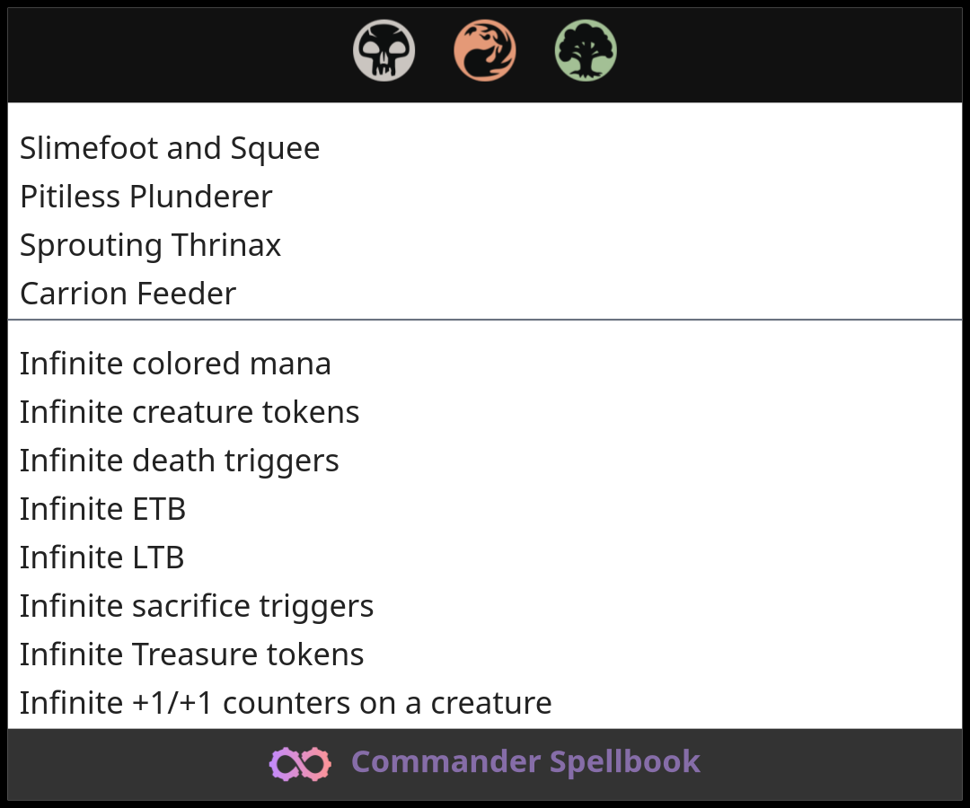The height and width of the screenshot is (808, 970).
Task: Click the Infinite death triggers line
Action: (180, 461)
